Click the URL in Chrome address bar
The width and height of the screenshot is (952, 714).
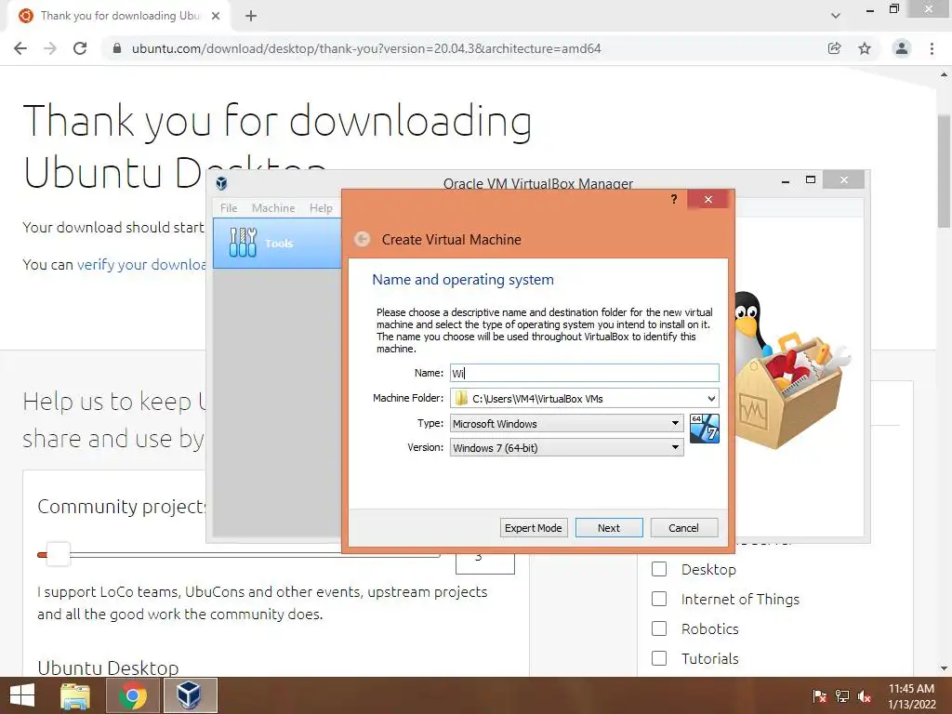tap(366, 48)
